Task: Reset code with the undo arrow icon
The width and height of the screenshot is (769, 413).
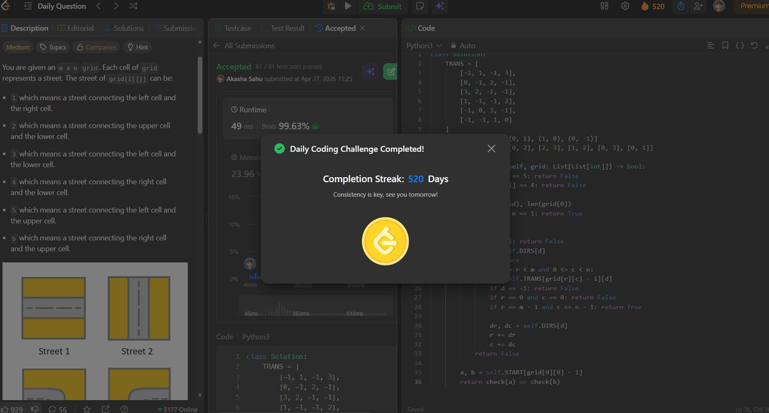Action: coord(754,46)
